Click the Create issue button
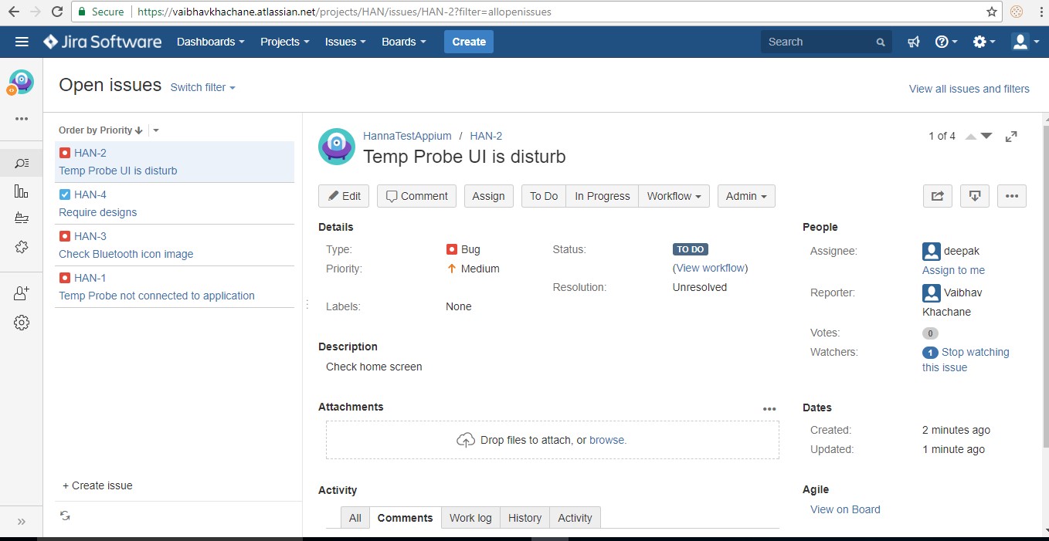The width and height of the screenshot is (1049, 541). pyautogui.click(x=96, y=485)
